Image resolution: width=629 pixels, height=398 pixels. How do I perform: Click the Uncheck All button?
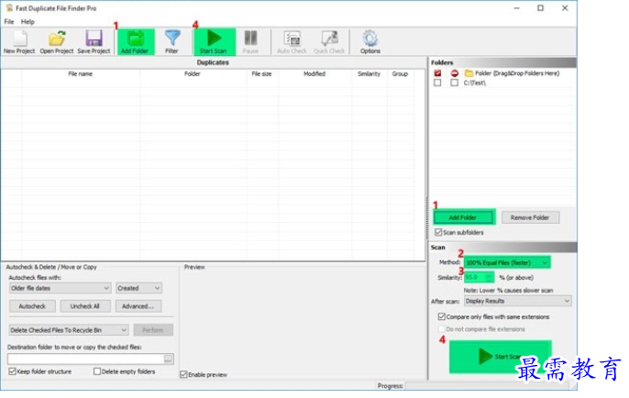[84, 306]
